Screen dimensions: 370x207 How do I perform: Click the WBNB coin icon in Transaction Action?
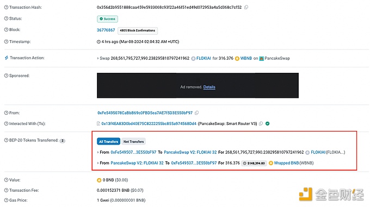coord(237,58)
